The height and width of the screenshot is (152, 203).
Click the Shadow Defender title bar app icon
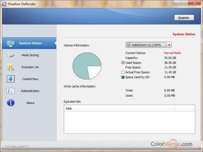pos(4,4)
